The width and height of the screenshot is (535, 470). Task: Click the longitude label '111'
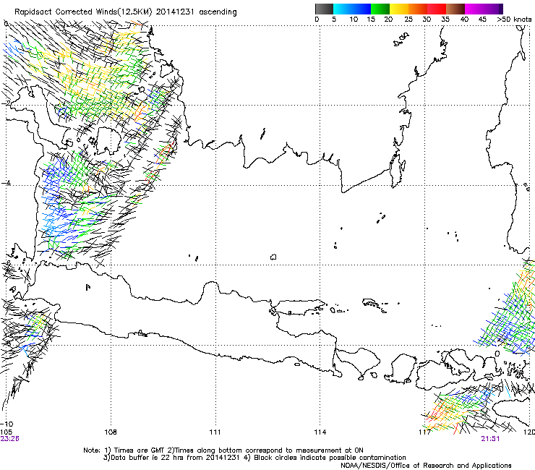tap(215, 432)
